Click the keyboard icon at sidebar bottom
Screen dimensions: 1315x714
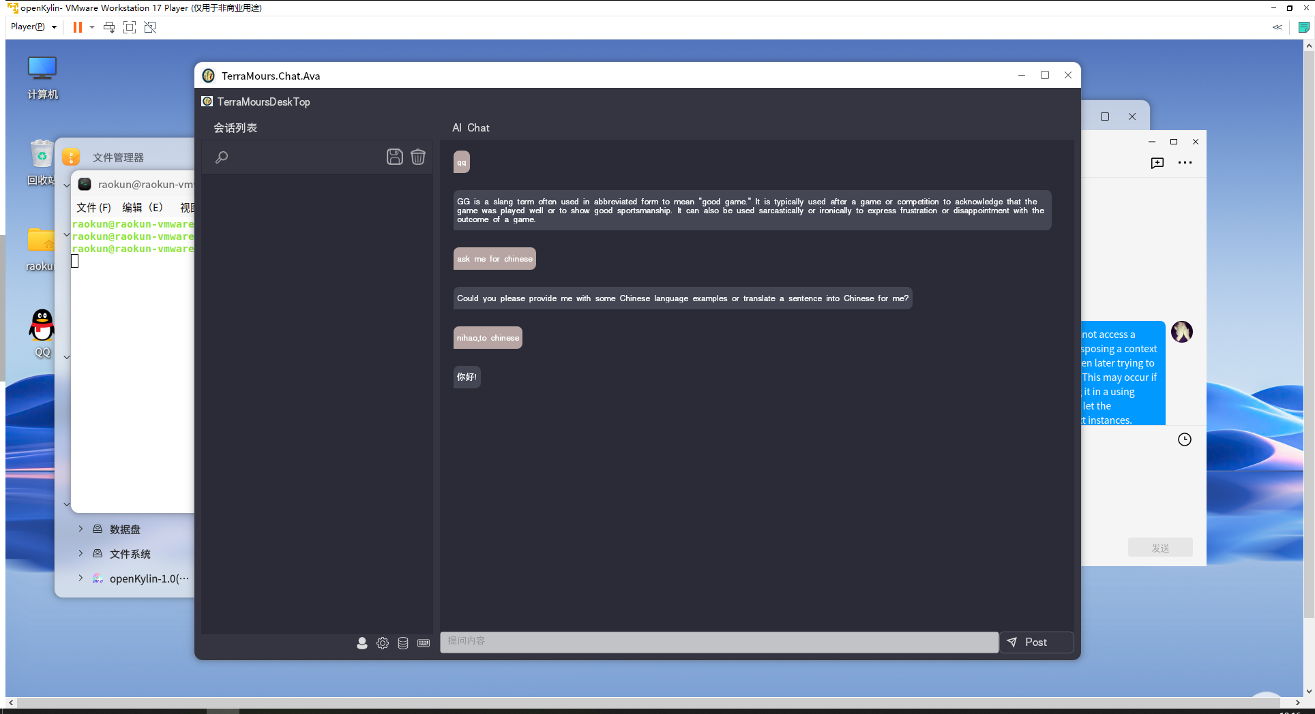424,642
